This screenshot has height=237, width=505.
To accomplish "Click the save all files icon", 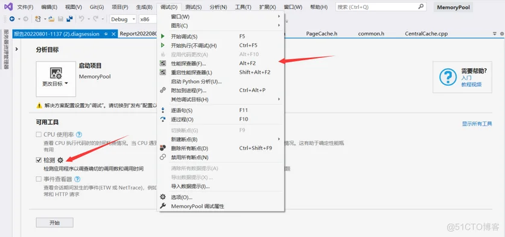I will point(69,19).
